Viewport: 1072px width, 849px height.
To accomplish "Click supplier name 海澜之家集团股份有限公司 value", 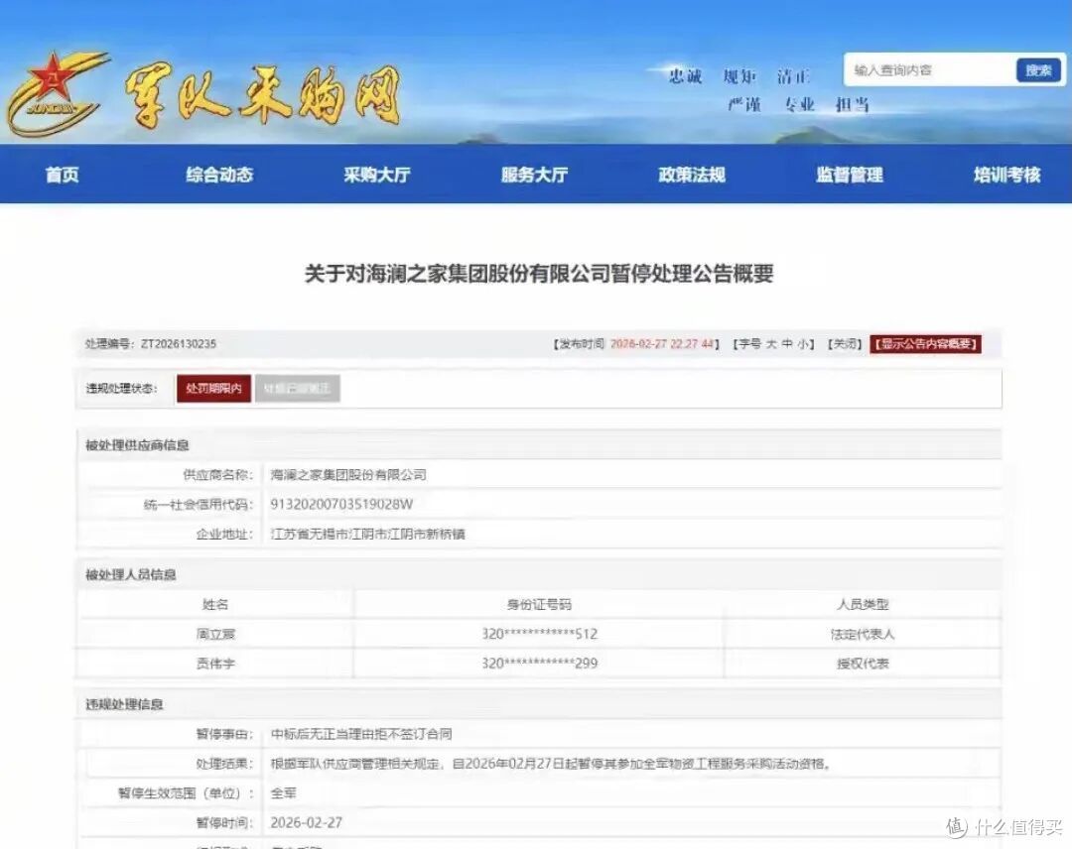I will pyautogui.click(x=348, y=475).
